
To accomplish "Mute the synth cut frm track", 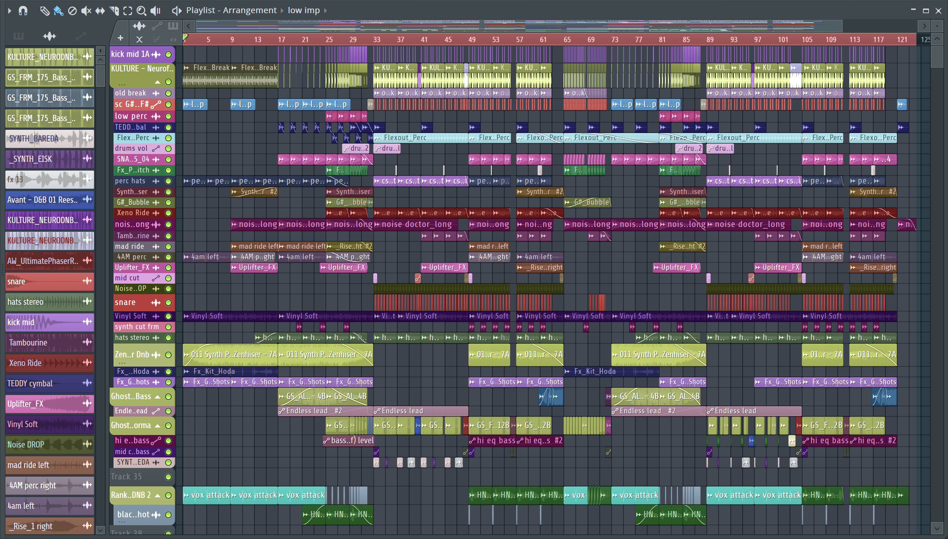I will tap(169, 327).
